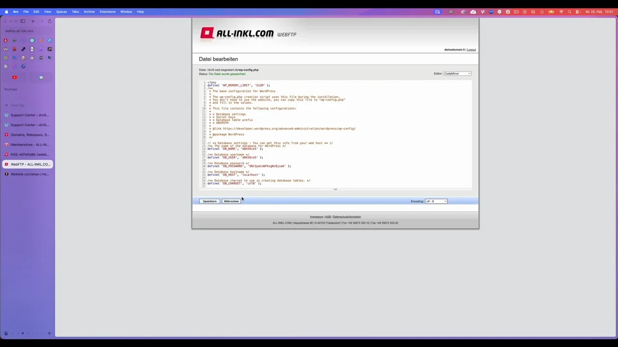The height and width of the screenshot is (347, 618).
Task: Open the Editor dropdown set to CodeMirror
Action: pos(456,73)
